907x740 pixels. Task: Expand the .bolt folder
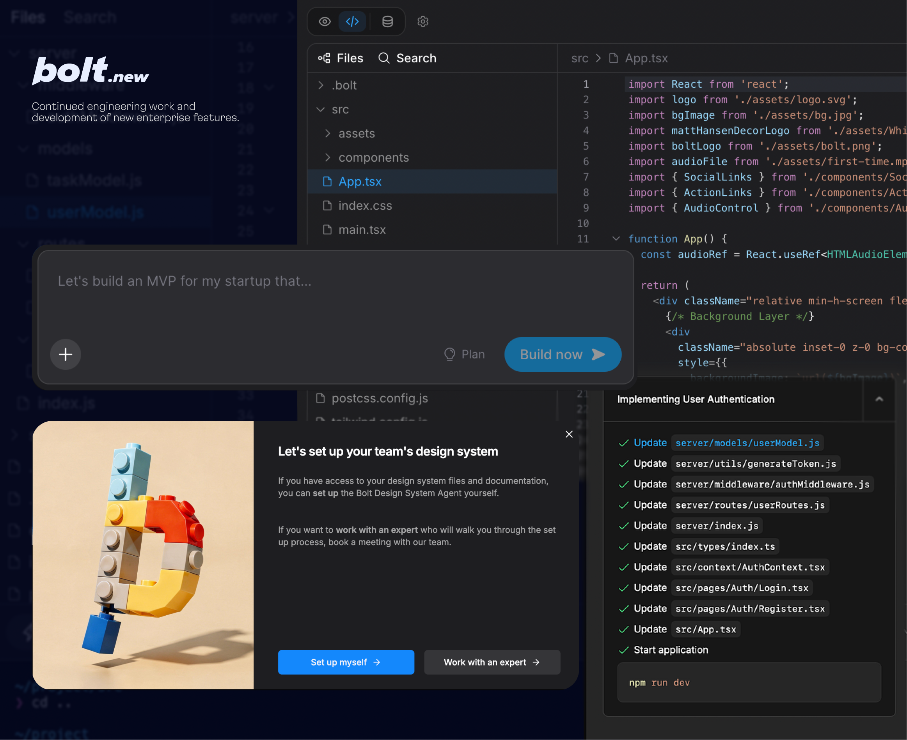tap(432, 85)
